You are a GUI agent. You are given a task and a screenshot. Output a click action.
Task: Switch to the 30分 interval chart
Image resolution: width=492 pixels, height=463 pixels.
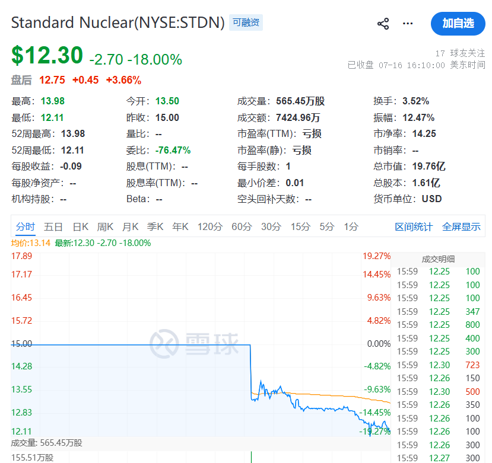coord(271,226)
